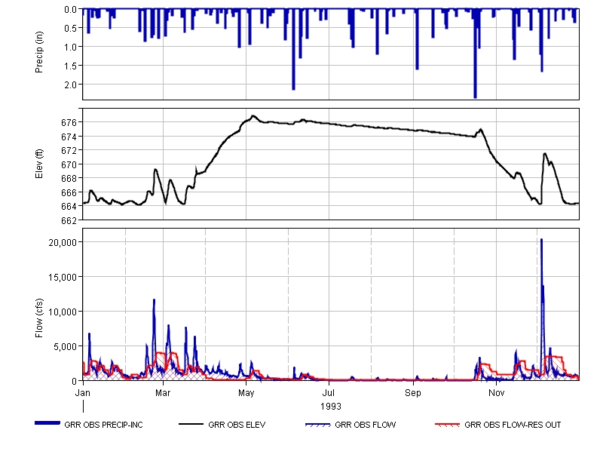Click the black ELEV legend line swatch
This screenshot has width=603, height=473.
(x=191, y=424)
